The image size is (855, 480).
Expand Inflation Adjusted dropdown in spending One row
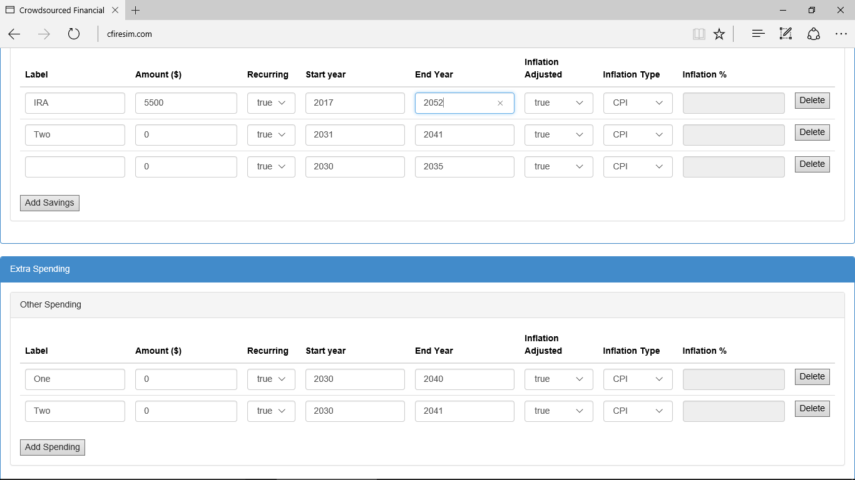point(558,379)
